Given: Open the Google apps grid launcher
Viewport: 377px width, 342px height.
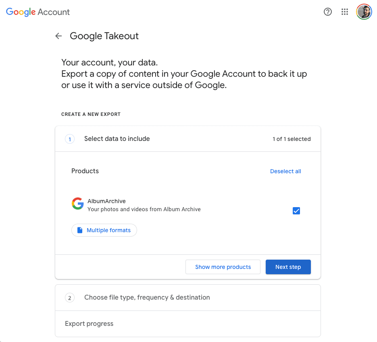Looking at the screenshot, I should click(344, 12).
